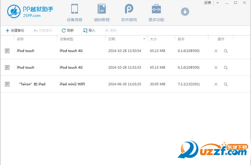This screenshot has height=165, width=251.
Task: View details of the 11:50:54 backup
Action: [226, 51]
